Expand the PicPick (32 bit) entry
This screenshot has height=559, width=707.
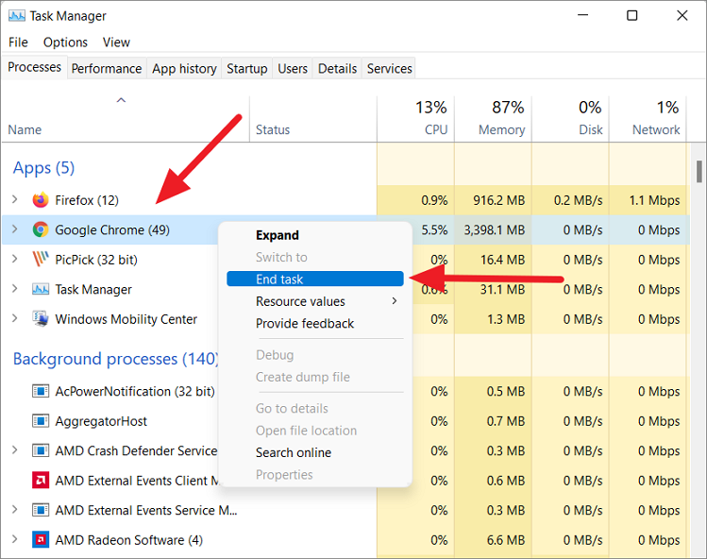pyautogui.click(x=15, y=259)
